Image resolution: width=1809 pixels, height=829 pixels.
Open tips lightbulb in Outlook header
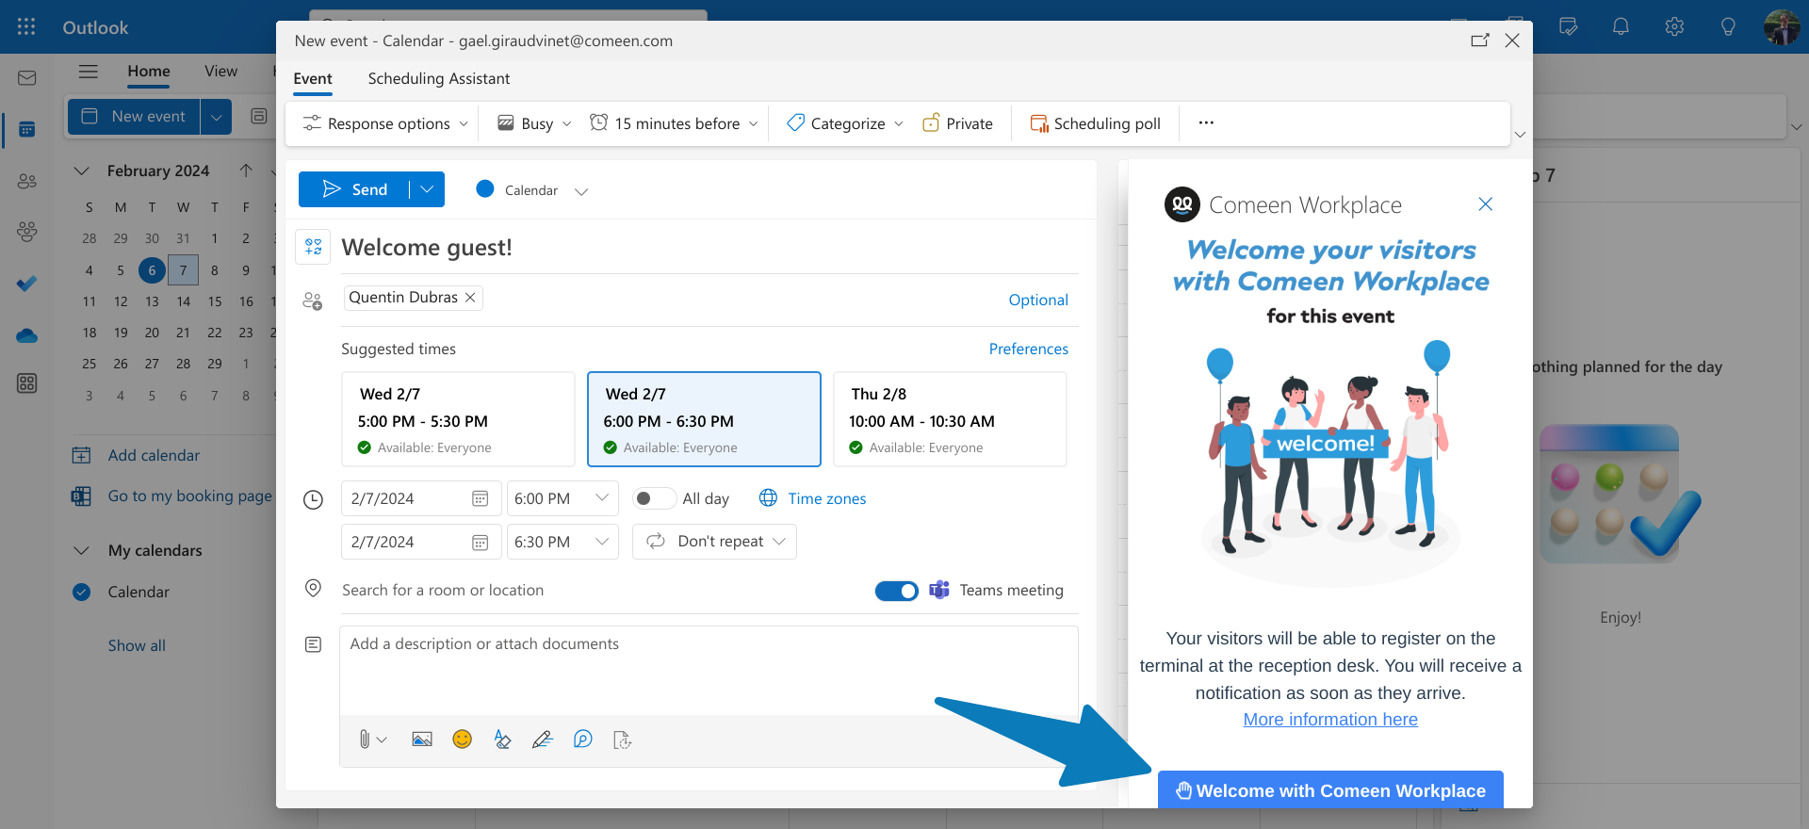pos(1728,26)
